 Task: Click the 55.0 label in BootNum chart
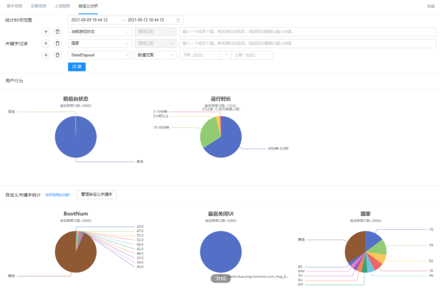click(x=140, y=235)
